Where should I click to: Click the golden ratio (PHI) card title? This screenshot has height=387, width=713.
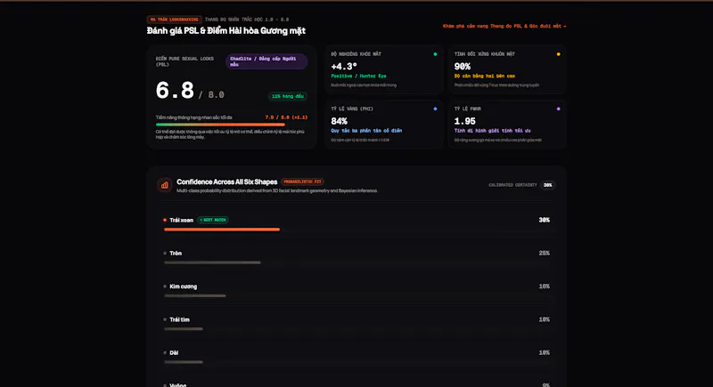pos(352,109)
